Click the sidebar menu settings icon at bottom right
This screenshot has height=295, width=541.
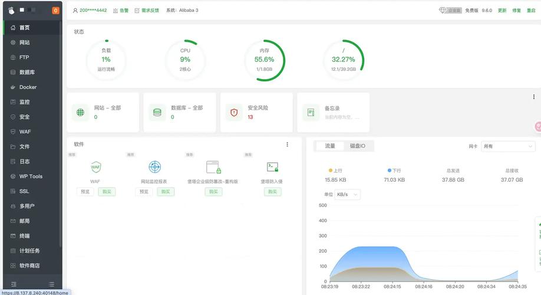51,284
